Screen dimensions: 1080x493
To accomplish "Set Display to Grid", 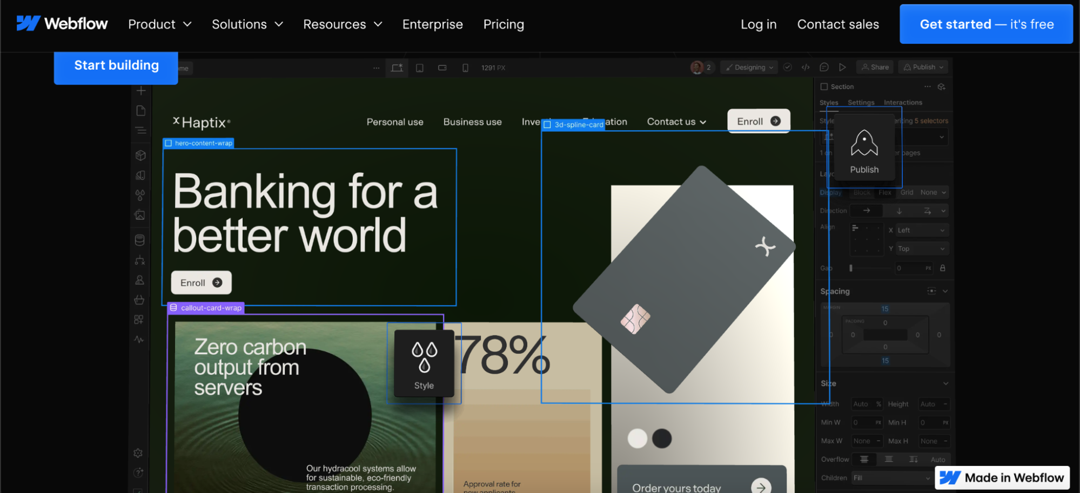I will (x=907, y=192).
